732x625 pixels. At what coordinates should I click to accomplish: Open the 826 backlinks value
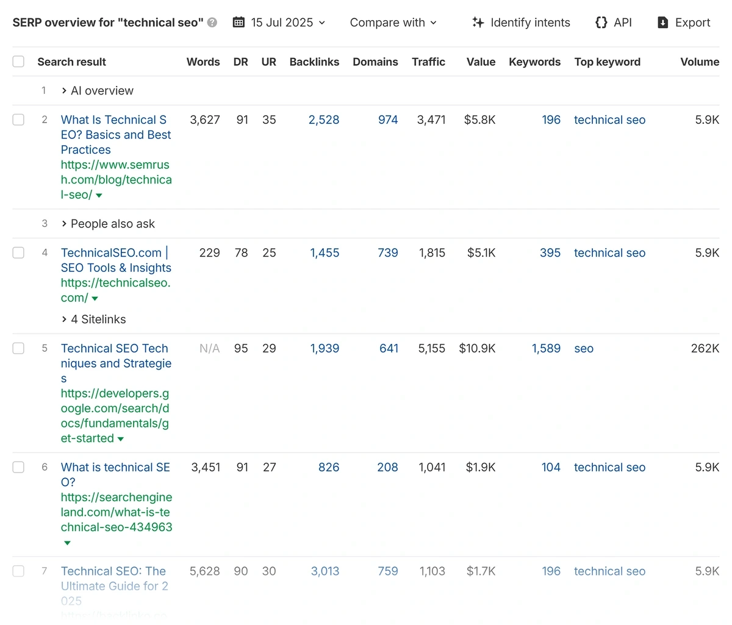coord(329,468)
